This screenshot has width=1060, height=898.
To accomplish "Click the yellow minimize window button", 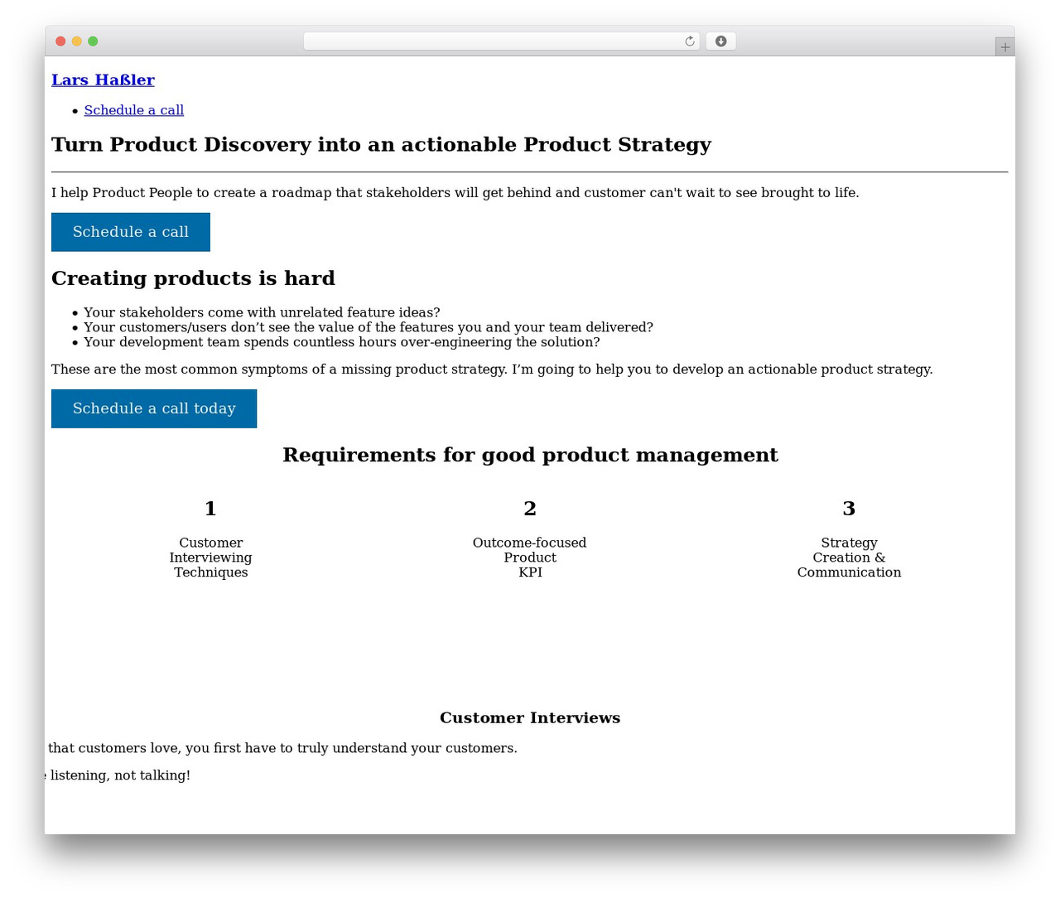I will pos(77,41).
